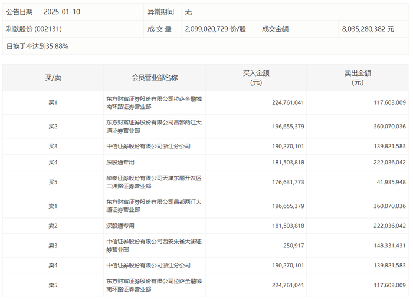Image resolution: width=413 pixels, height=301 pixels.
Task: Click the stock name 利欧股份 (002131)
Action: tap(34, 29)
